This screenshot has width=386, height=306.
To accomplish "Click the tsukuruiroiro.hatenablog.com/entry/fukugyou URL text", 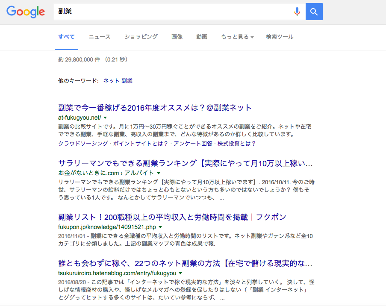I will (117, 273).
